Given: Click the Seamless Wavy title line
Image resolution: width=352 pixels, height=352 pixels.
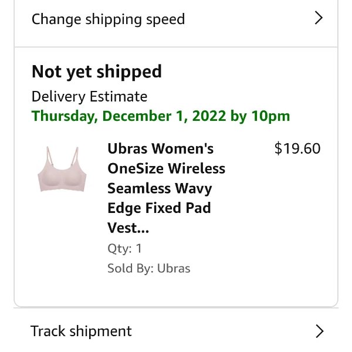Looking at the screenshot, I should (x=160, y=188).
